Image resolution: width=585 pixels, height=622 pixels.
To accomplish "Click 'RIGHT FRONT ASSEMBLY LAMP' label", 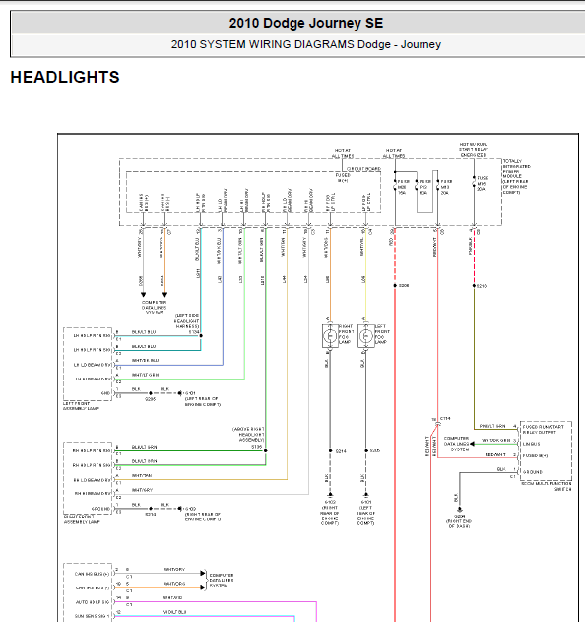I will point(82,519).
